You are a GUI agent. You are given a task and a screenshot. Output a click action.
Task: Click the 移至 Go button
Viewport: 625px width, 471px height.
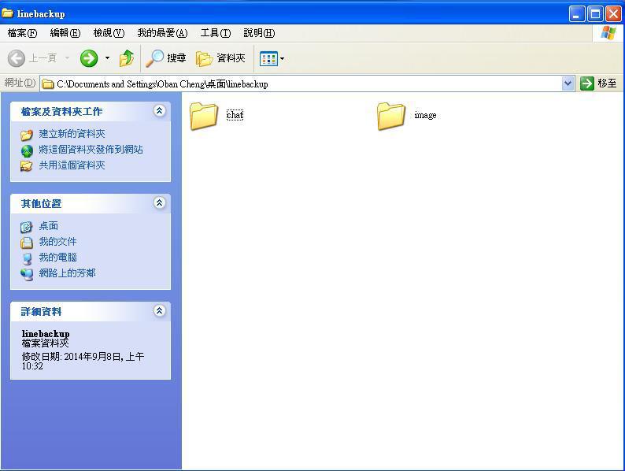(598, 83)
